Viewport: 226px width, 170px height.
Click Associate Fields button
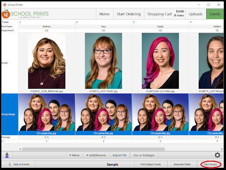point(182,164)
